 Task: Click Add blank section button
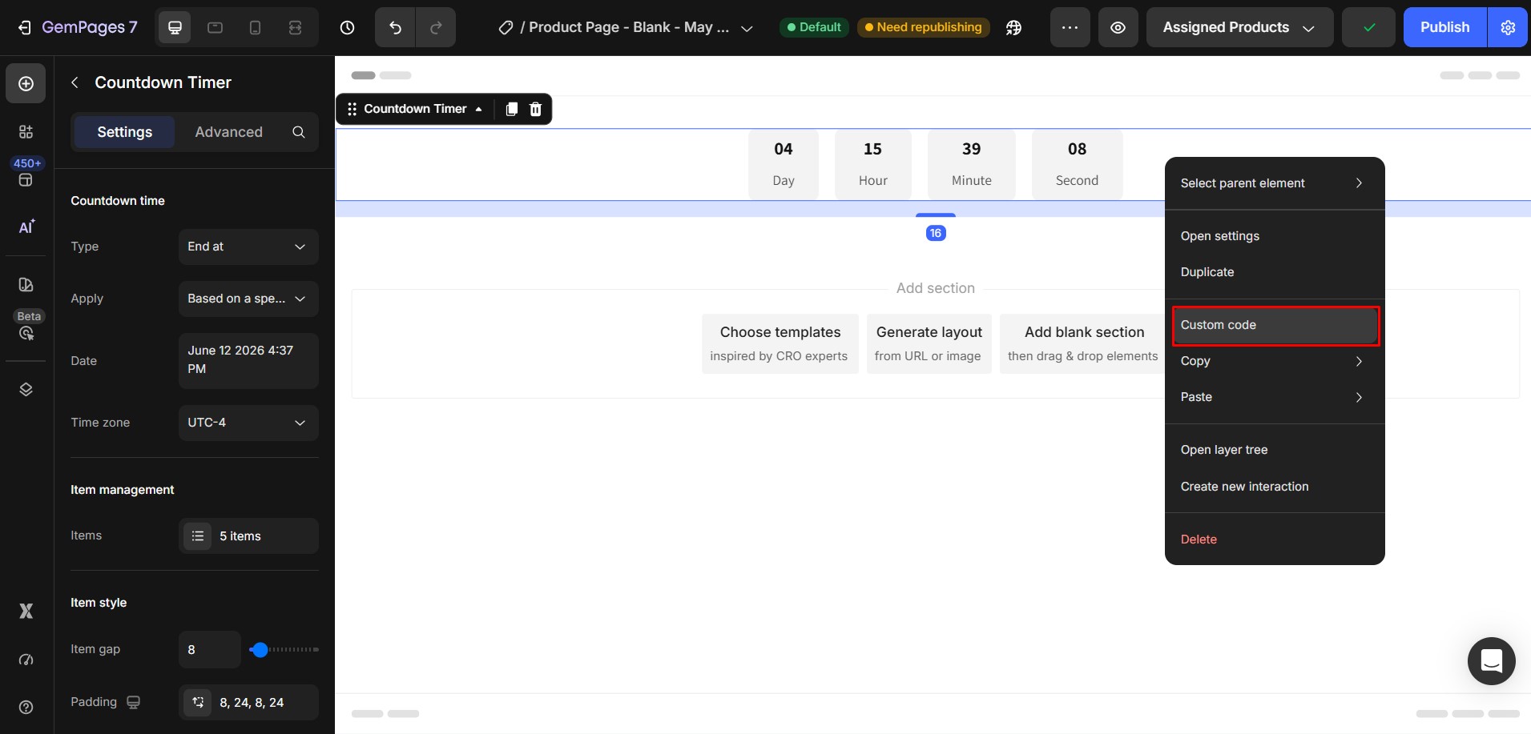tap(1083, 343)
